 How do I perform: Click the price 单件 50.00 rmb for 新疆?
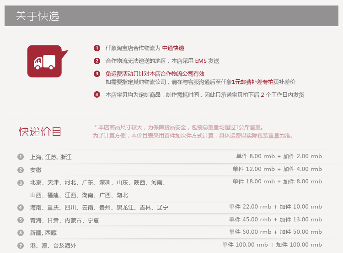[250, 232]
